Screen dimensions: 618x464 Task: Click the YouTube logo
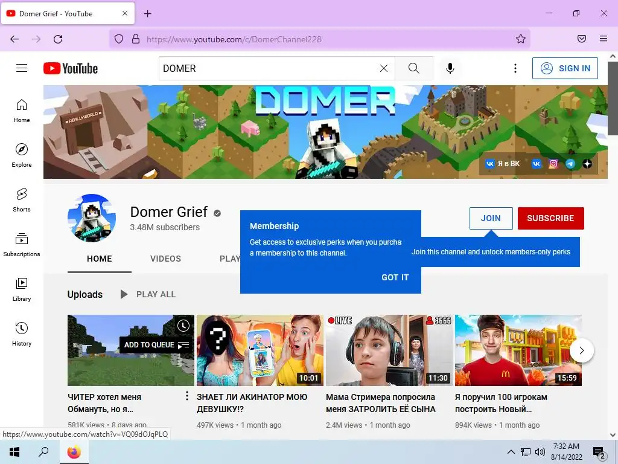(71, 68)
